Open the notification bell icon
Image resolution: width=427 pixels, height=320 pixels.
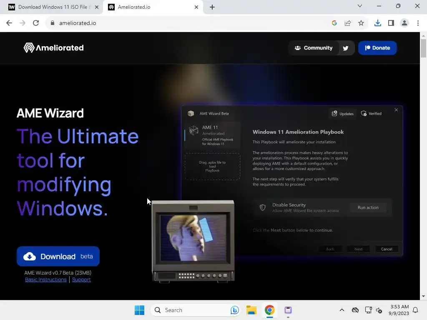[415, 310]
